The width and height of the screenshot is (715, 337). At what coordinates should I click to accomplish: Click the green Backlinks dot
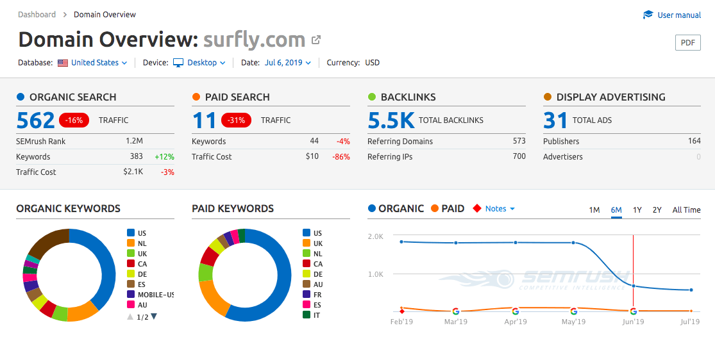(372, 97)
